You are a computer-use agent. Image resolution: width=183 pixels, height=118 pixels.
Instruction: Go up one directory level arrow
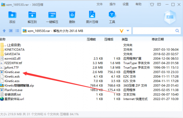tap(4, 31)
